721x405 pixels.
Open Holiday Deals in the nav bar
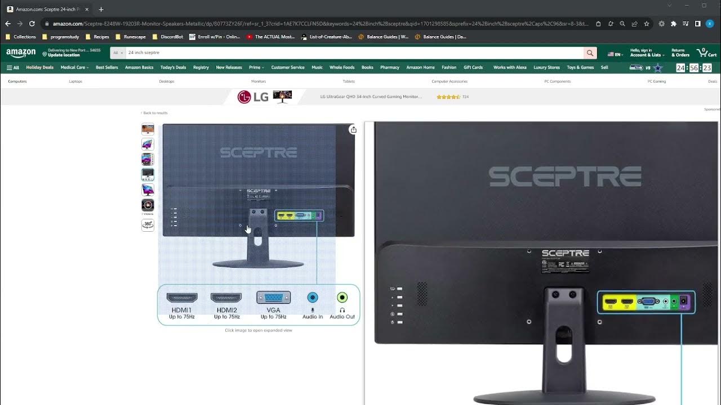coord(39,67)
